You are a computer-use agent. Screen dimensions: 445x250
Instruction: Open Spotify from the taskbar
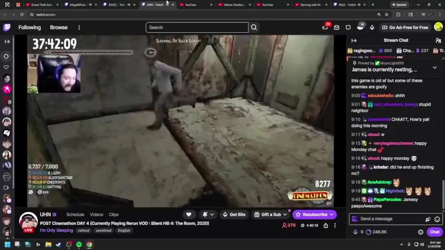pos(79,244)
